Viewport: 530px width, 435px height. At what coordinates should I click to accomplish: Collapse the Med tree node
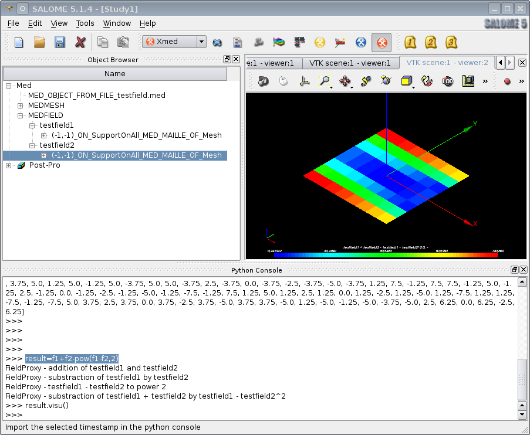pos(8,86)
